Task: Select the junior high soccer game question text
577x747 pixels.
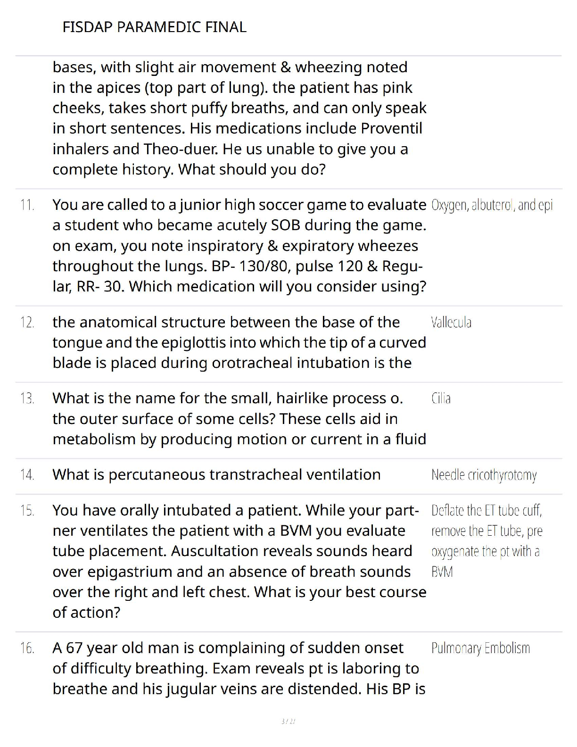Action: click(x=239, y=245)
